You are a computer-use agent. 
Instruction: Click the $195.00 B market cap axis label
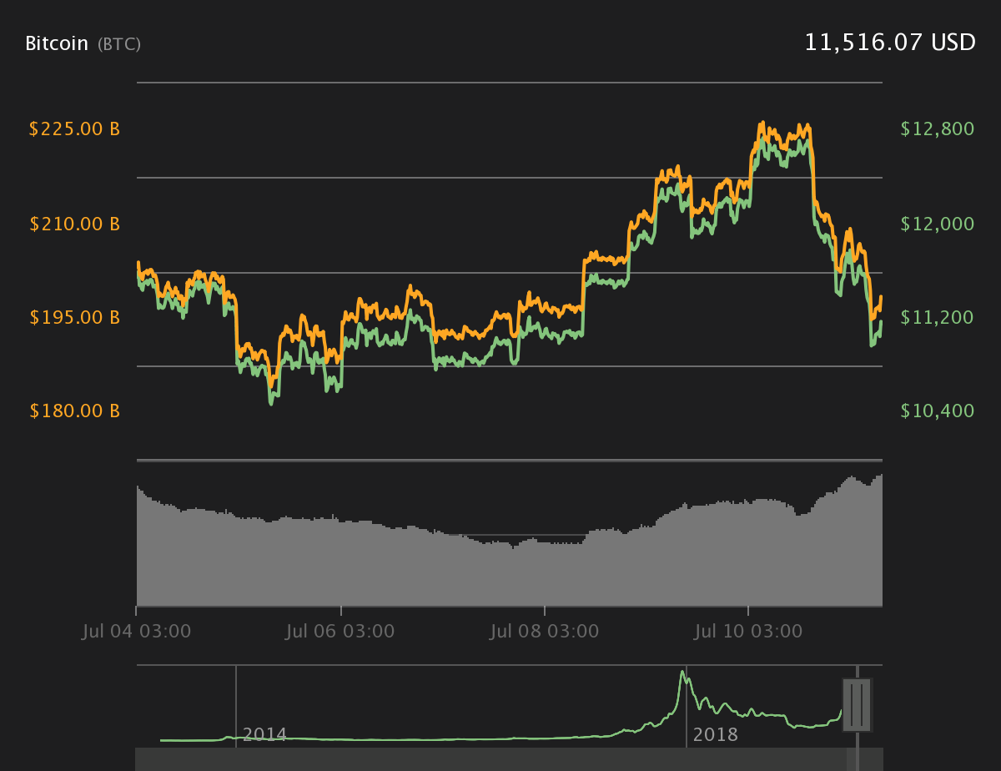coord(74,318)
